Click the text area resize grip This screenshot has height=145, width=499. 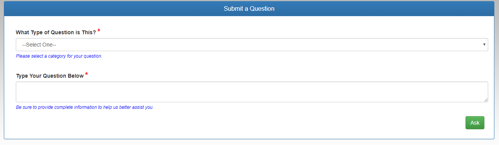click(486, 100)
